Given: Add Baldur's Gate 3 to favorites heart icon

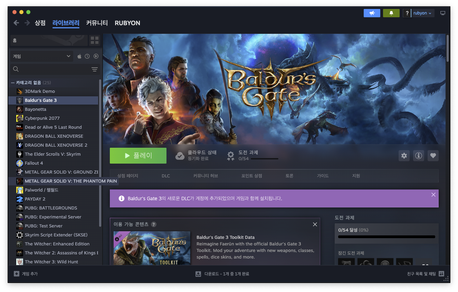Looking at the screenshot, I should [x=433, y=156].
